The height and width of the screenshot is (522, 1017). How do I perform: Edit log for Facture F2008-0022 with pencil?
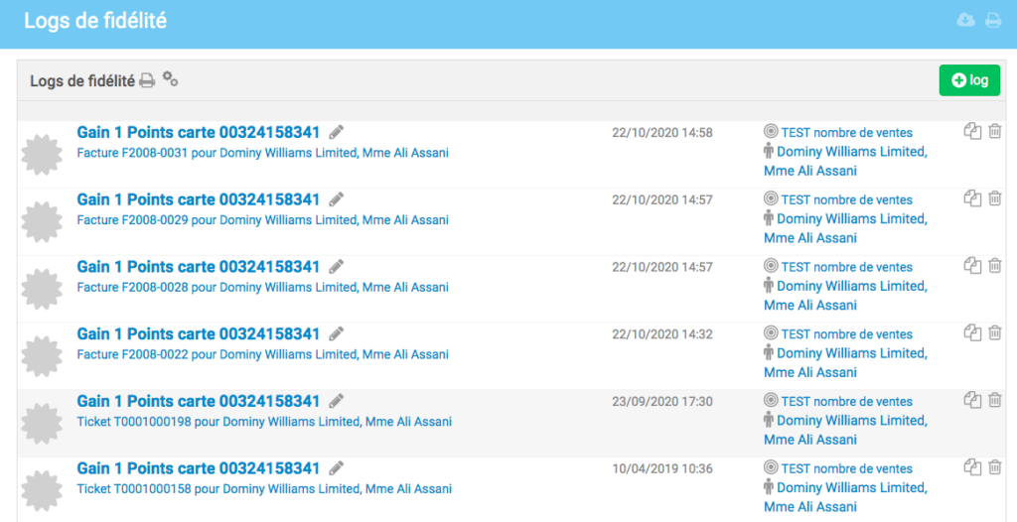[x=336, y=334]
